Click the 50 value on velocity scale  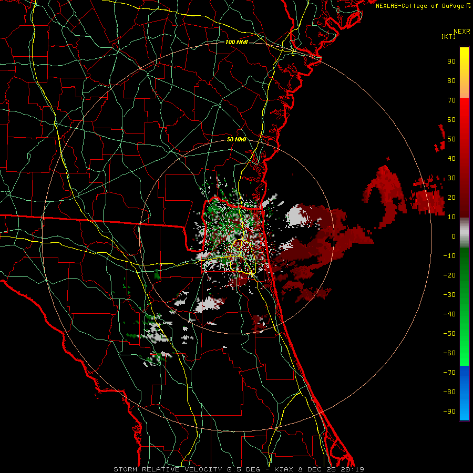point(451,139)
